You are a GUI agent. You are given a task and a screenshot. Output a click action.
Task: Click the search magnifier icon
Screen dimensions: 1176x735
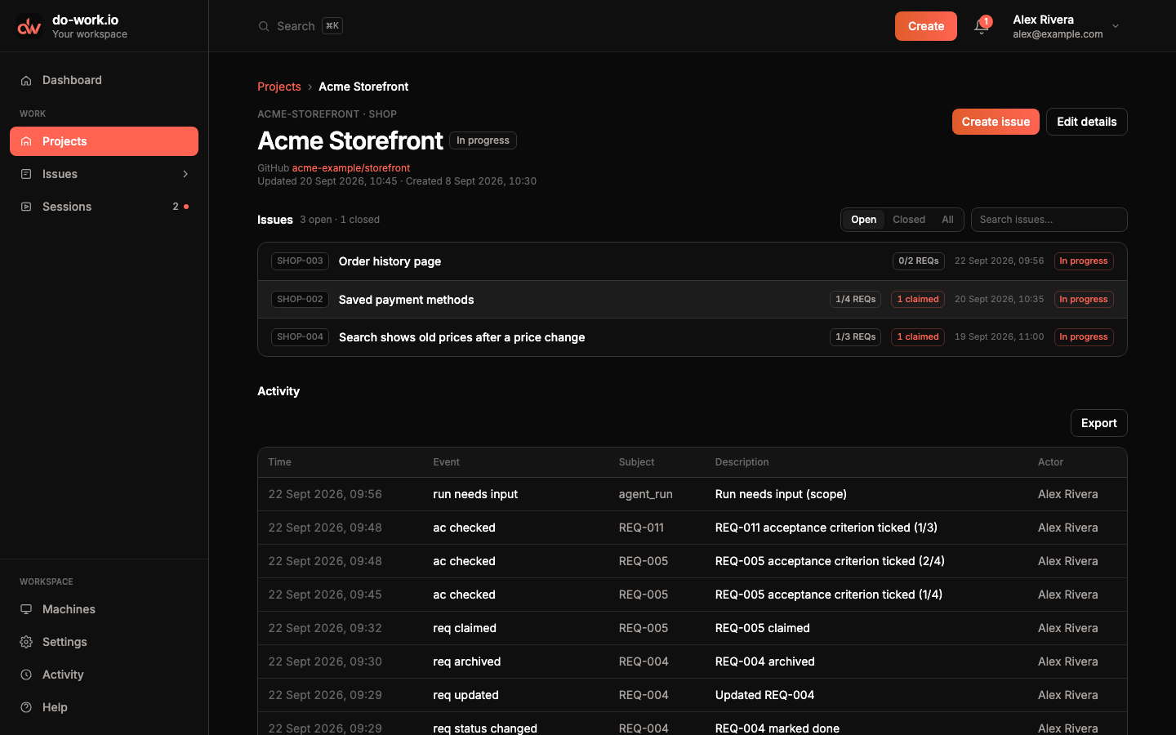click(x=264, y=26)
